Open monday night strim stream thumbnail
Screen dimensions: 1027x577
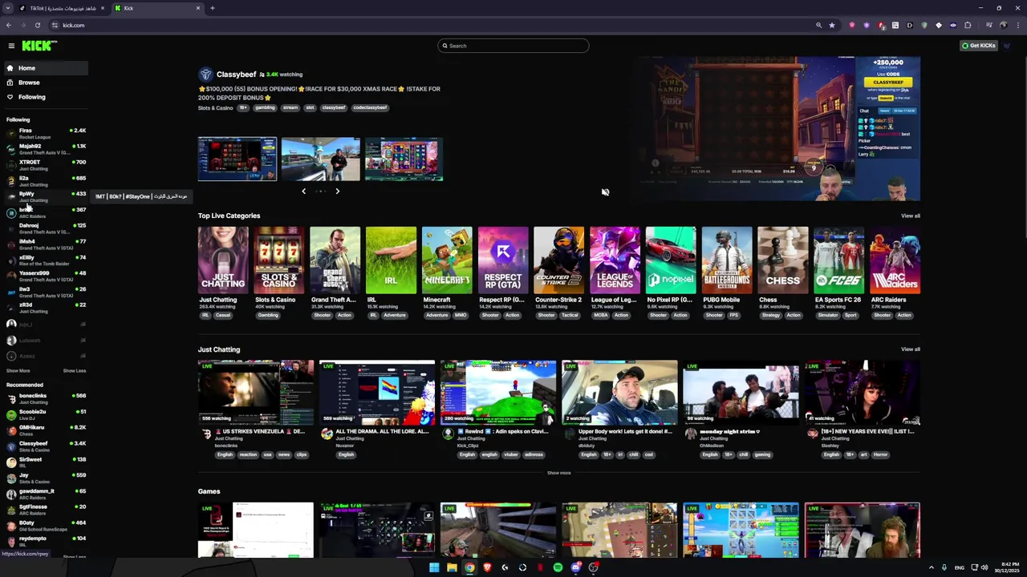click(741, 393)
